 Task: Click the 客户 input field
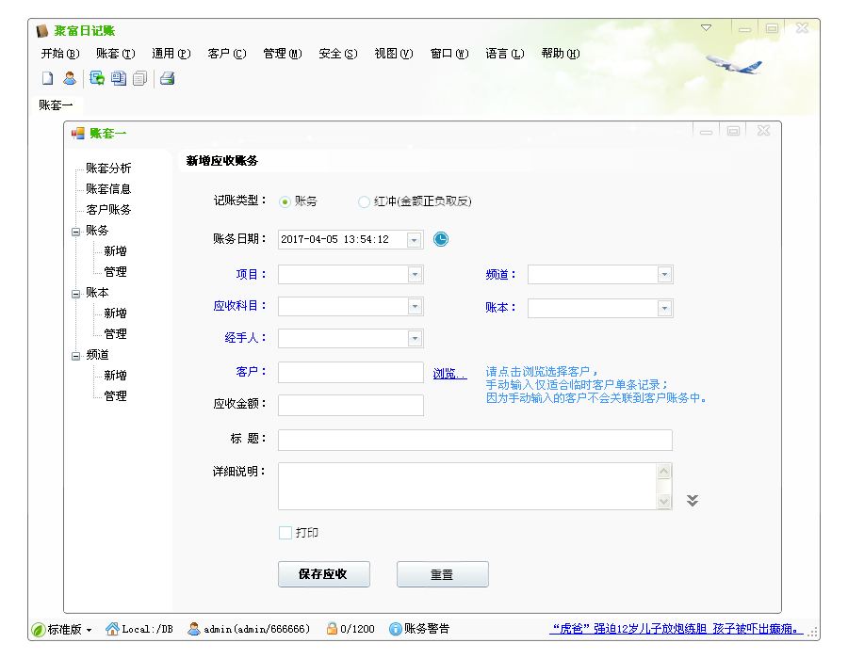[351, 372]
